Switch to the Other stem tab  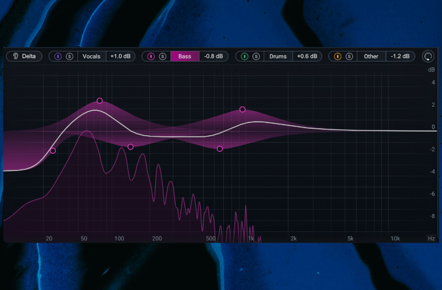(x=371, y=56)
